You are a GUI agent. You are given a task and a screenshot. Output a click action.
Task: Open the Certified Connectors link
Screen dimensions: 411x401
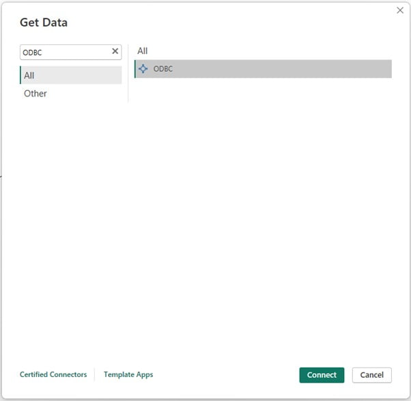pos(53,374)
